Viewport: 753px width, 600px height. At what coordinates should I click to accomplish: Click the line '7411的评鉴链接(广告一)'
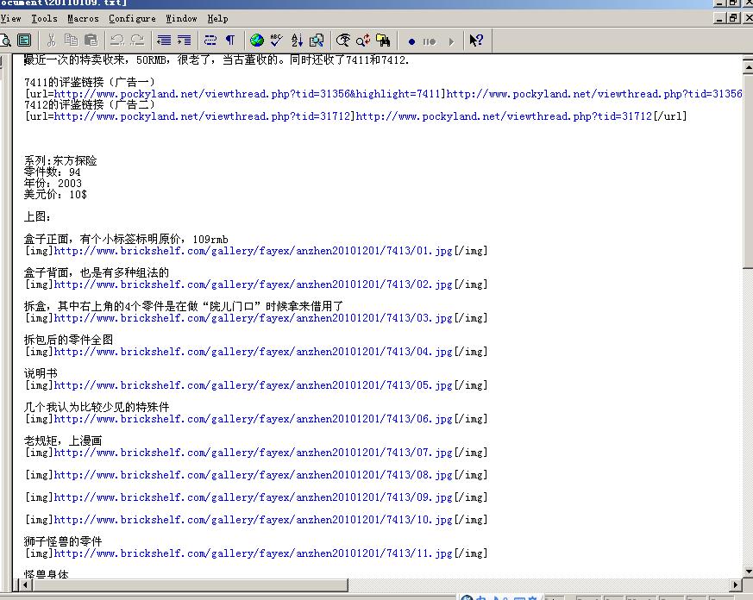point(90,83)
